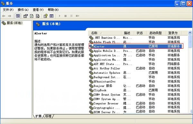
Task: Sort by the 名称 column header
Action: tap(105, 33)
